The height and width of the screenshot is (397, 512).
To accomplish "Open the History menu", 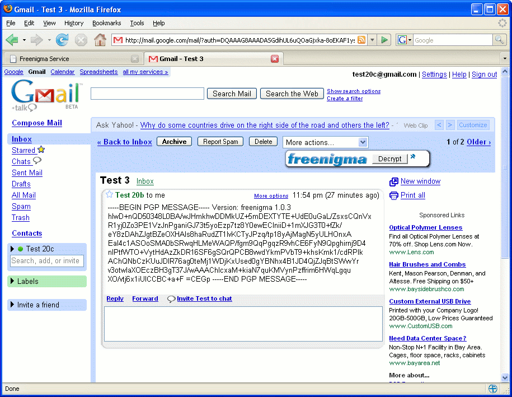I will pos(74,23).
